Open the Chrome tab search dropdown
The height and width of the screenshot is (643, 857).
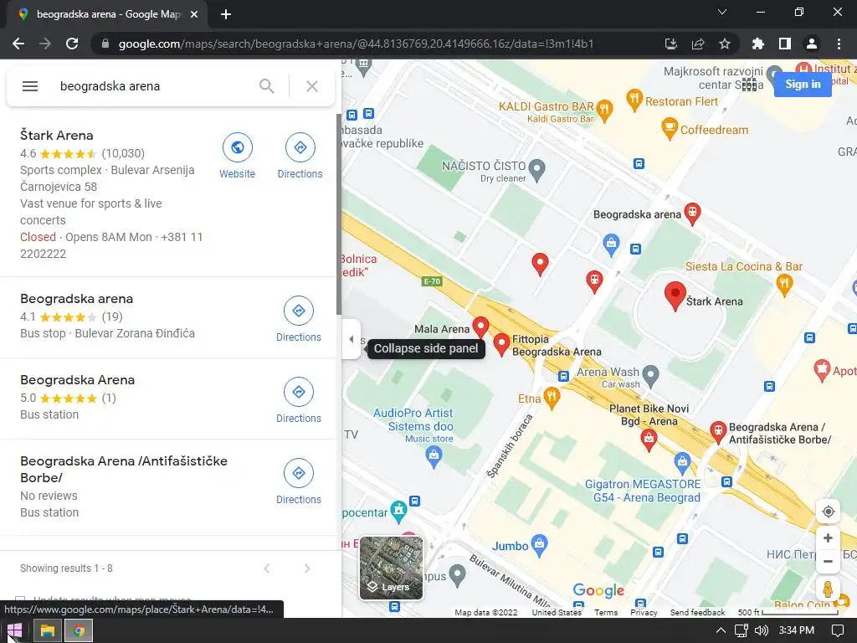[722, 12]
